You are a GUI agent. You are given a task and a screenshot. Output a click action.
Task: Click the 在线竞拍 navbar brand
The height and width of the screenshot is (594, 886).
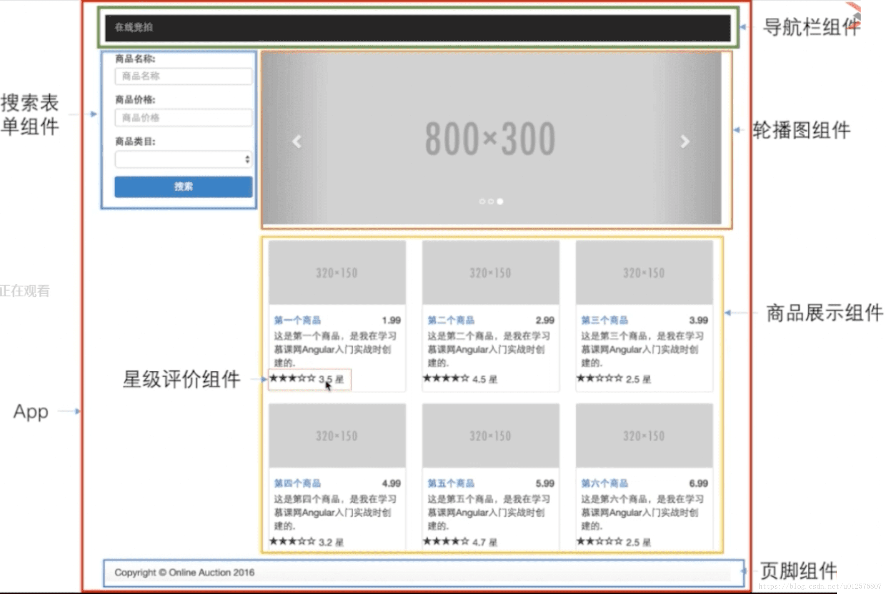click(x=134, y=27)
